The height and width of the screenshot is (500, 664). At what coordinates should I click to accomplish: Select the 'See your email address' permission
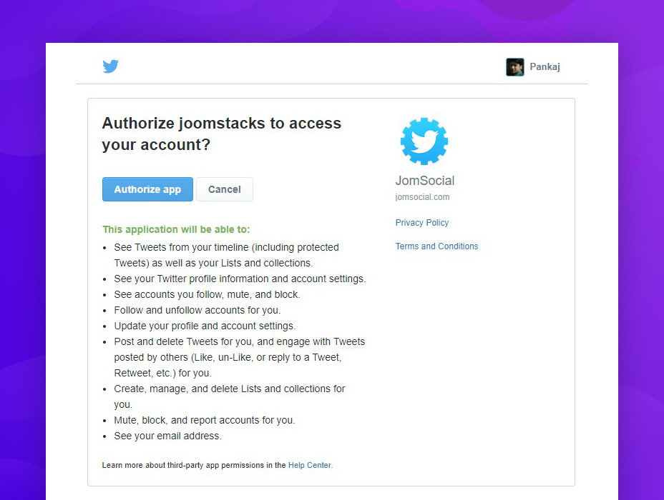pyautogui.click(x=167, y=436)
